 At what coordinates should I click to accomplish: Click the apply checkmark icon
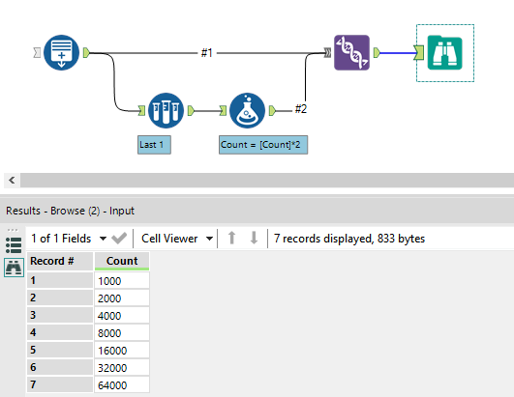click(119, 239)
